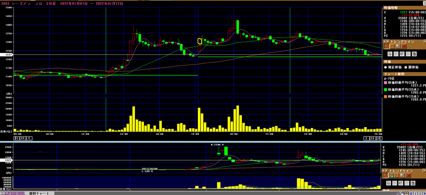Select trendline draw tool in upper chart panel
The width and height of the screenshot is (426, 195).
pyautogui.click(x=387, y=46)
